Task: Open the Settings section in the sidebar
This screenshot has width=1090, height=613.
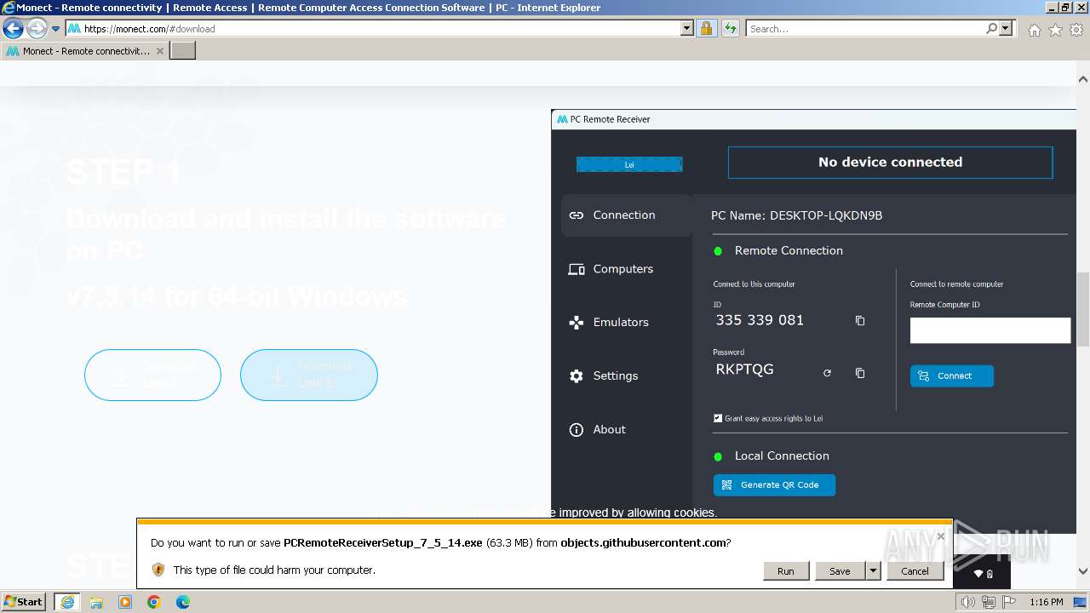Action: [x=626, y=376]
